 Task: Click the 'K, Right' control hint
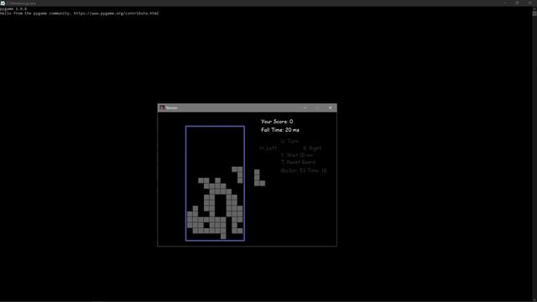click(x=312, y=148)
